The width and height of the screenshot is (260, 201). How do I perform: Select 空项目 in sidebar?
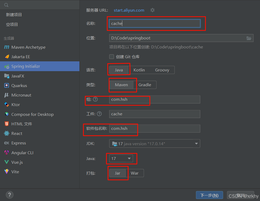pyautogui.click(x=12, y=25)
